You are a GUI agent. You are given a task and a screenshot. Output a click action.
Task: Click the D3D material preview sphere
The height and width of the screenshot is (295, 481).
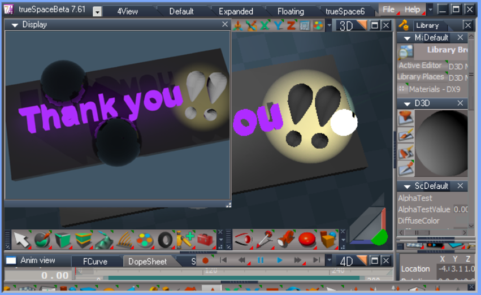[x=442, y=143]
